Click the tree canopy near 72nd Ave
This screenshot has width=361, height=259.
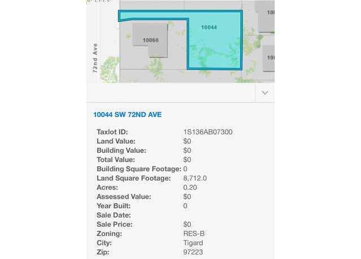coord(110,69)
